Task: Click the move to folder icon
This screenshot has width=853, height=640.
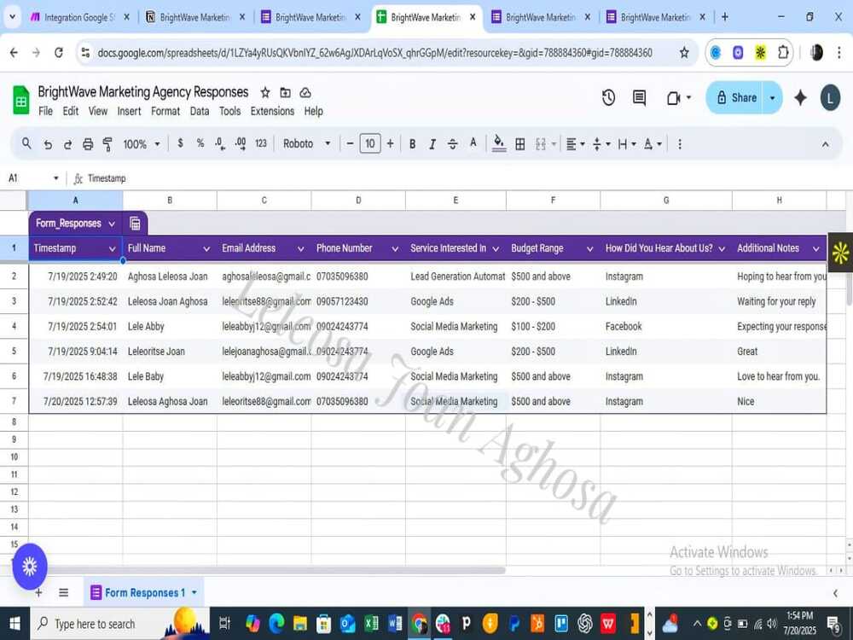Action: pyautogui.click(x=285, y=92)
